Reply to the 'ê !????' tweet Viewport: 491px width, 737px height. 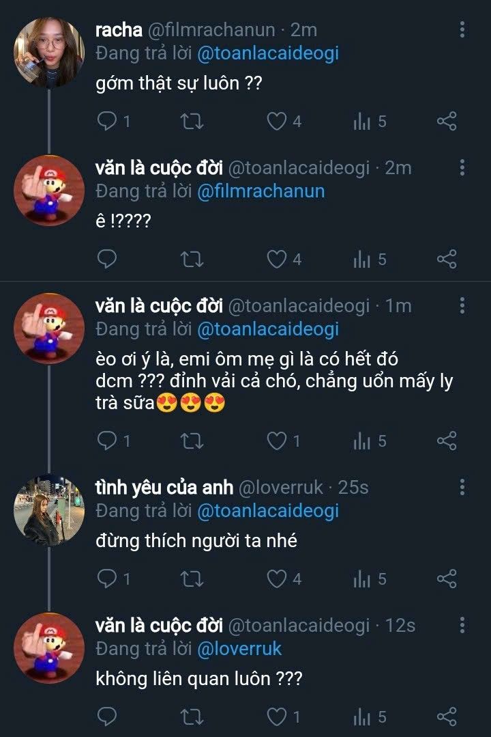coord(108,259)
